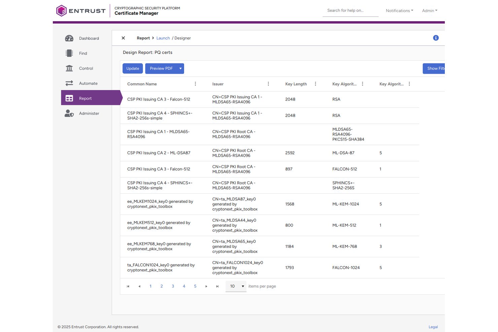Open the blue info icon

pyautogui.click(x=436, y=38)
